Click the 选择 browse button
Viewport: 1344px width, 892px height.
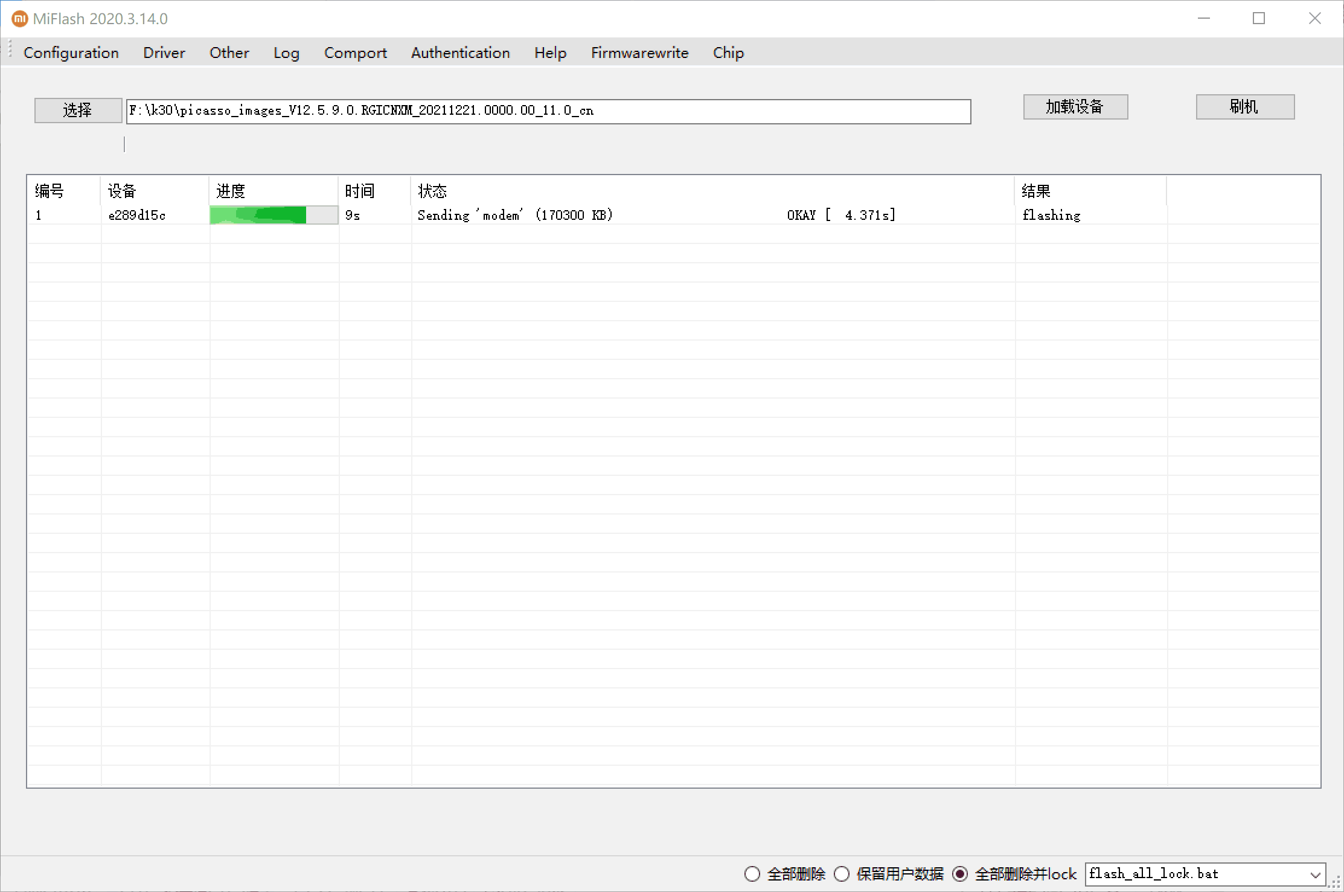coord(78,110)
